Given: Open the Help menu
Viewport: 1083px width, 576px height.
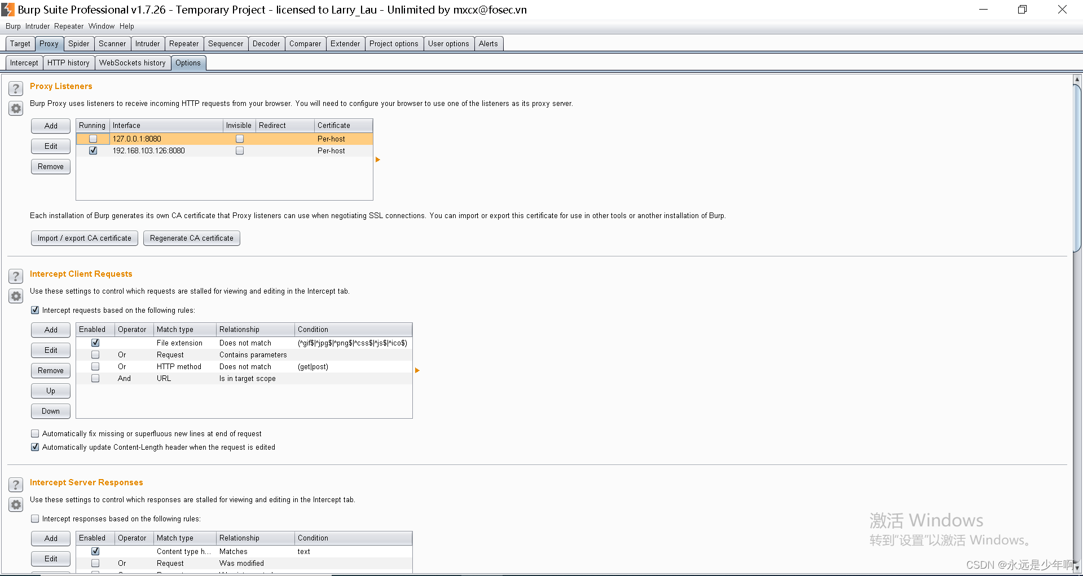Looking at the screenshot, I should pyautogui.click(x=127, y=26).
